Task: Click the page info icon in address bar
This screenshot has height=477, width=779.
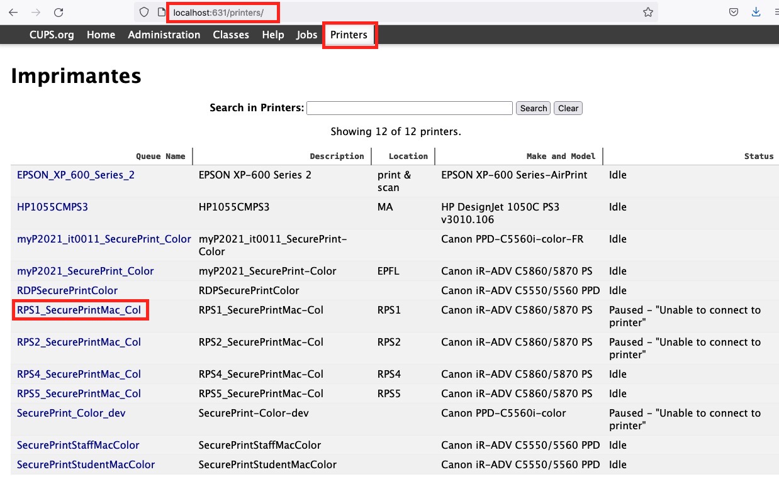Action: (x=161, y=13)
